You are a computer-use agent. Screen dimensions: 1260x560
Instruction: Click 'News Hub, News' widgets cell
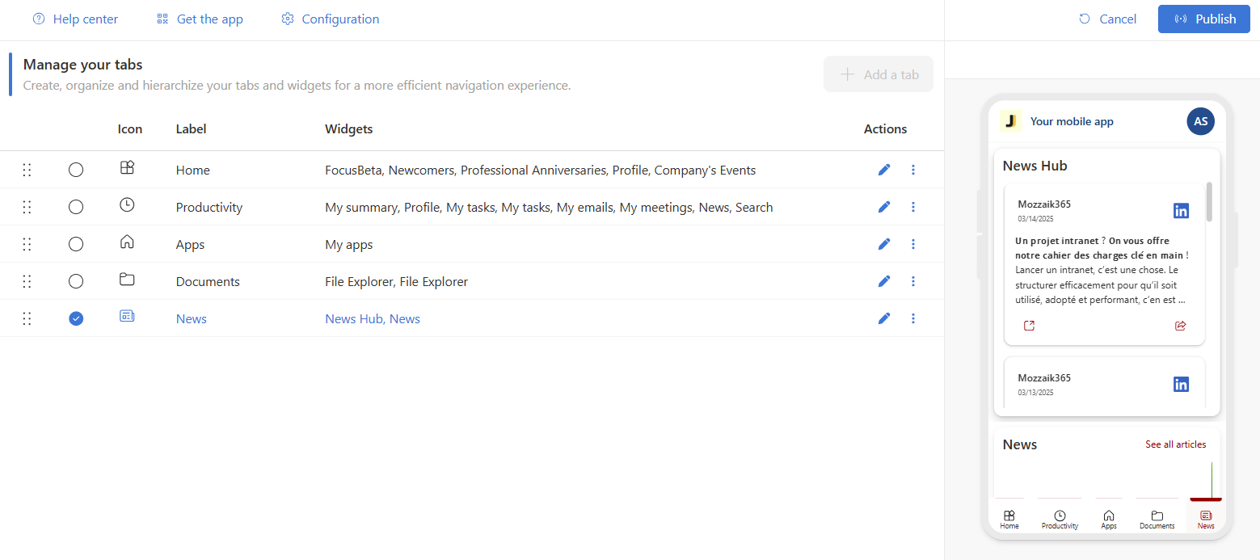tap(373, 318)
